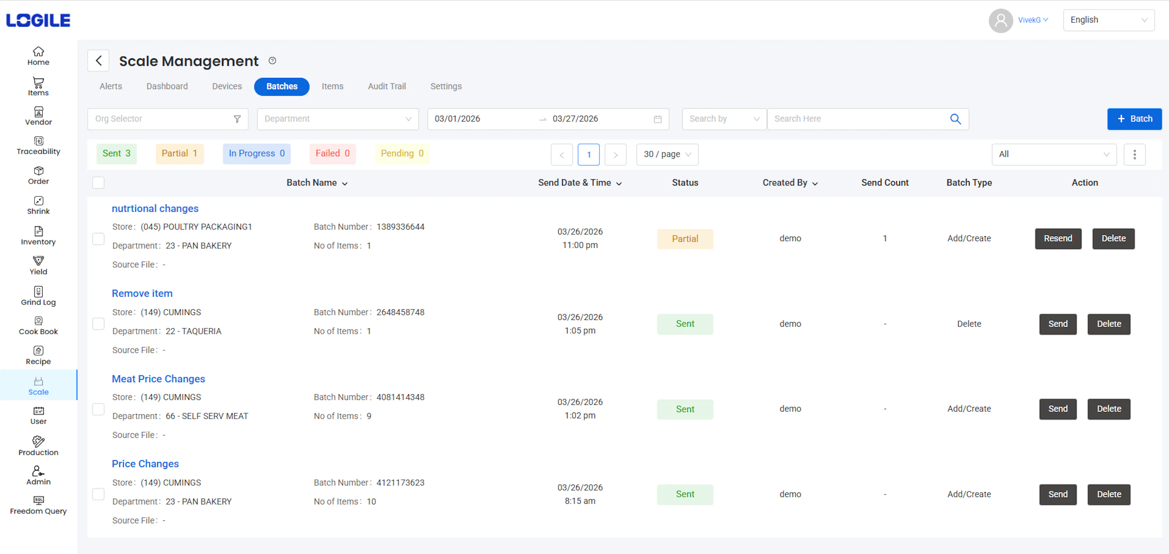Screen dimensions: 1169x554
Task: Click the Search Here input field
Action: (858, 119)
